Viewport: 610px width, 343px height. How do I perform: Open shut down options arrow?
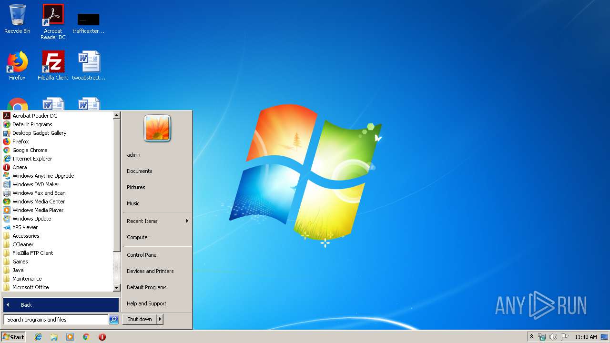tap(160, 319)
